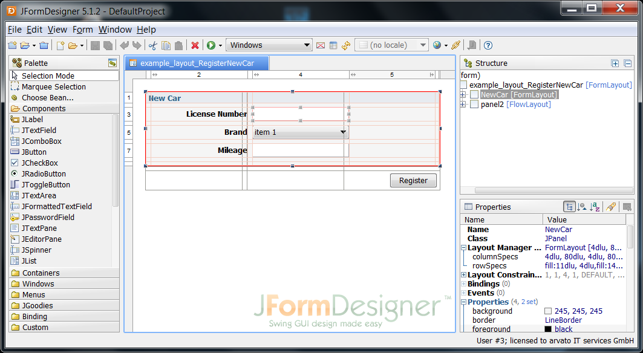Click the flashlight filter icon in Properties
This screenshot has width=643, height=353.
(610, 207)
